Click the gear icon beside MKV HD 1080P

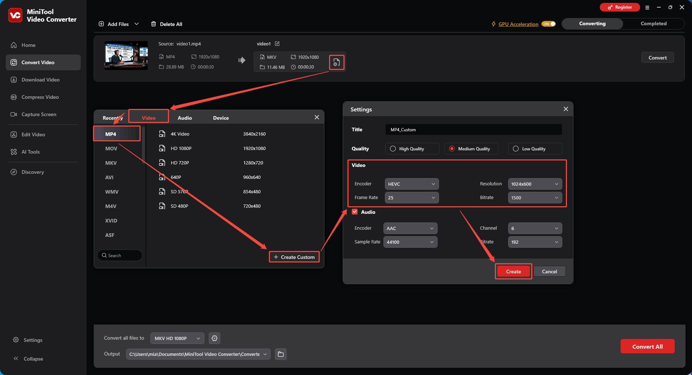click(x=214, y=338)
